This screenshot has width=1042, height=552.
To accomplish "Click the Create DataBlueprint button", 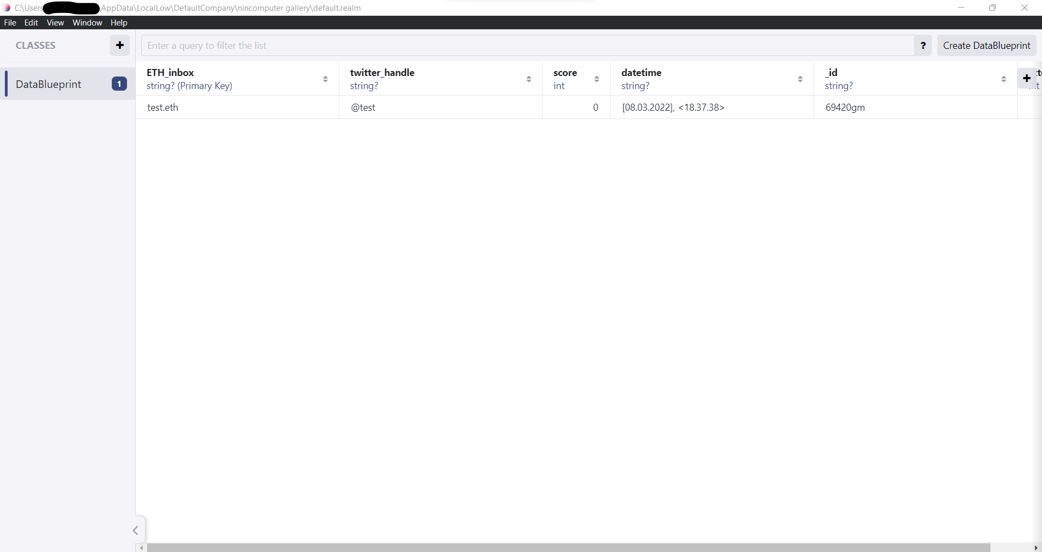I will click(987, 46).
